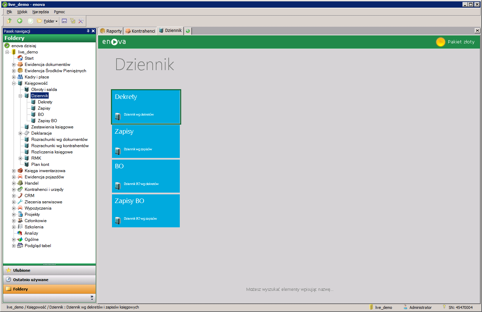Image resolution: width=482 pixels, height=312 pixels.
Task: Collapse the live_demo tree node
Action: [x=7, y=52]
